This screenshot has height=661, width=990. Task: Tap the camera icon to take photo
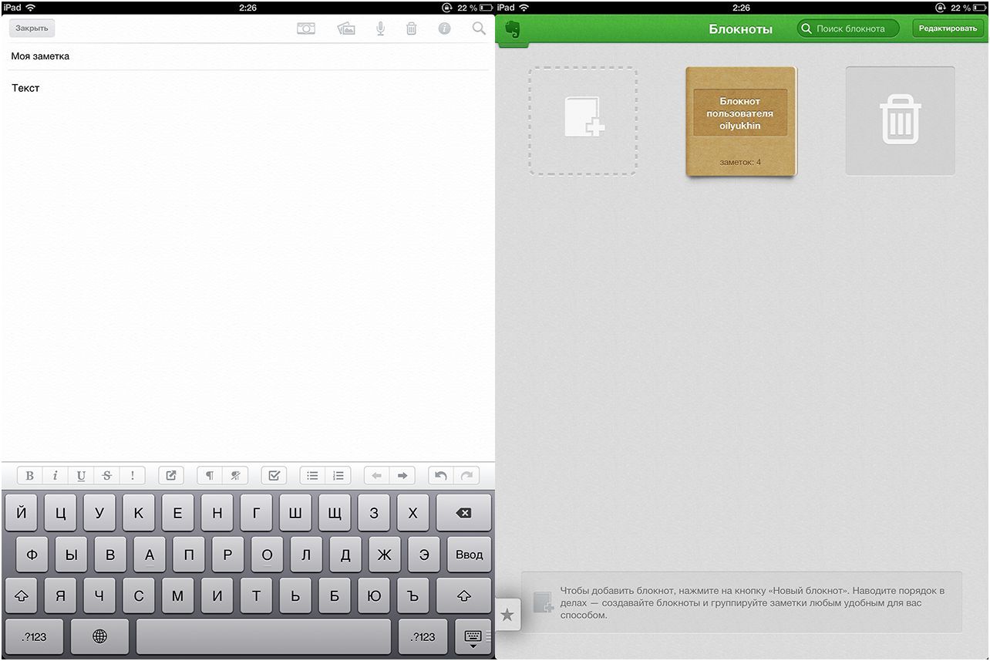pos(306,29)
